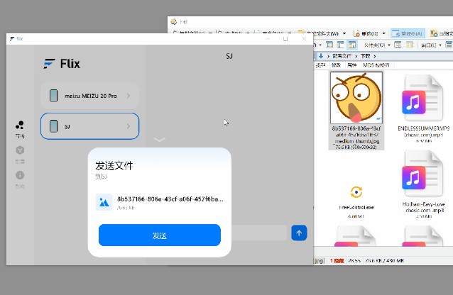The image size is (453, 295).
Task: Open the 窗口 dropdown in file manager toolbar
Action: point(431,45)
